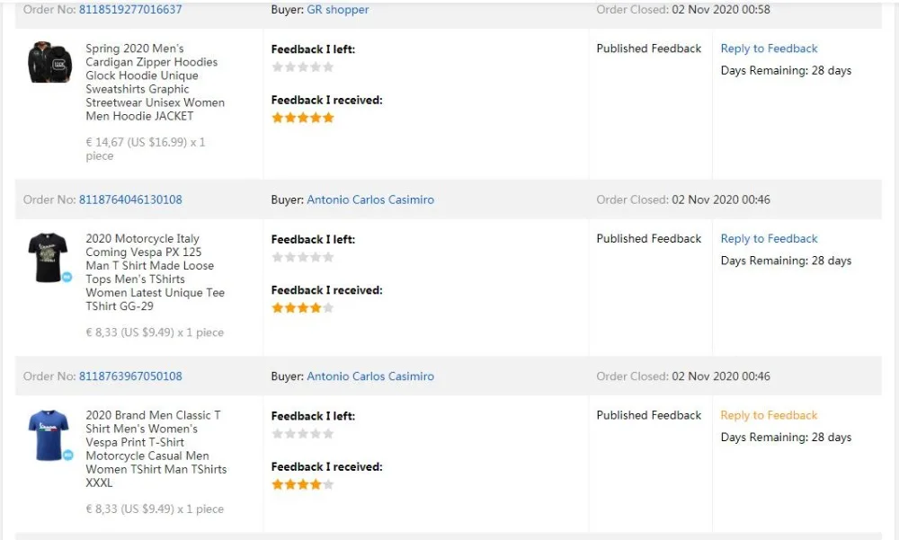Click the black Vespa T-shirt thumbnail

coord(47,257)
